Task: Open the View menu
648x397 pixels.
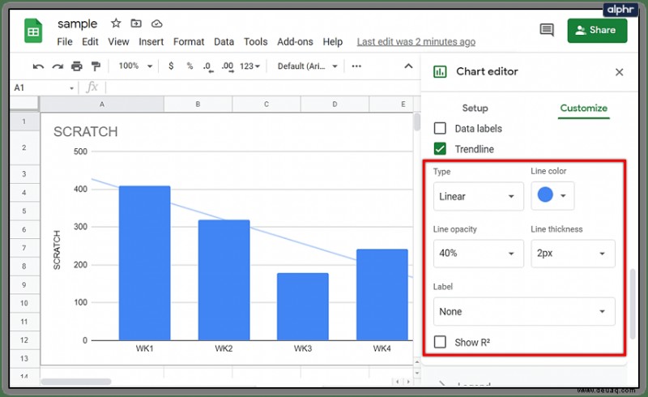Action: coord(118,42)
